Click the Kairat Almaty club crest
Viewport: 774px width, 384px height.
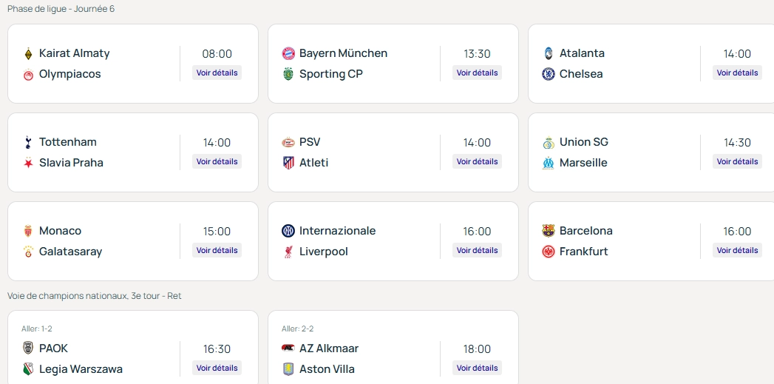(x=28, y=53)
